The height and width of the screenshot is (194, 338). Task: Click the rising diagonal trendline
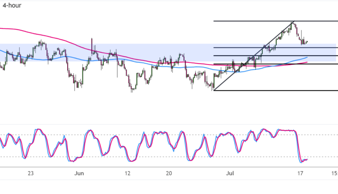[x=252, y=56]
